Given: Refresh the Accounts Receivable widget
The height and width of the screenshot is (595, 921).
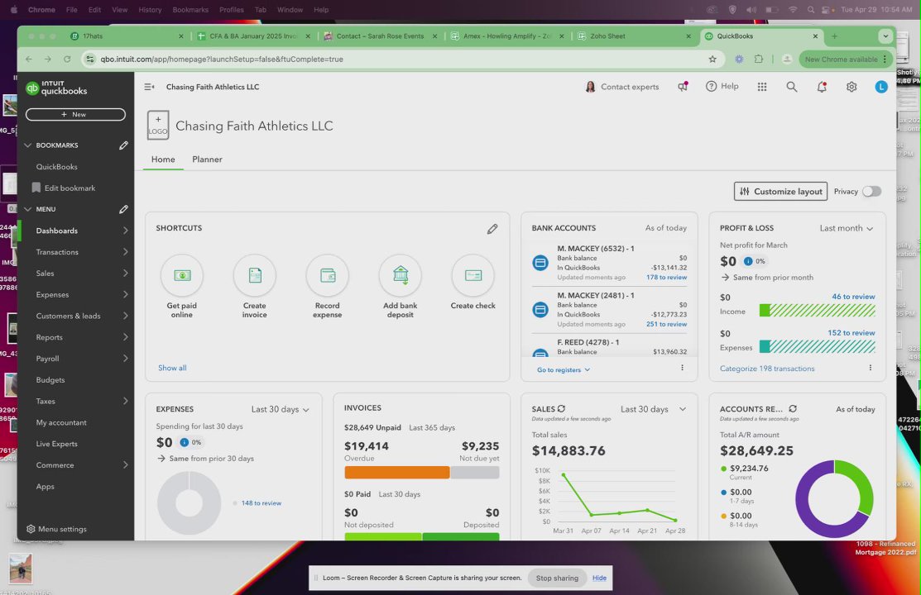Looking at the screenshot, I should click(x=793, y=409).
